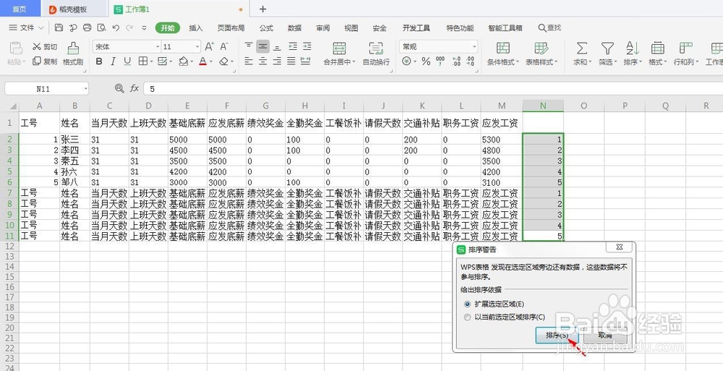Toggle Italic formatting

(x=113, y=61)
